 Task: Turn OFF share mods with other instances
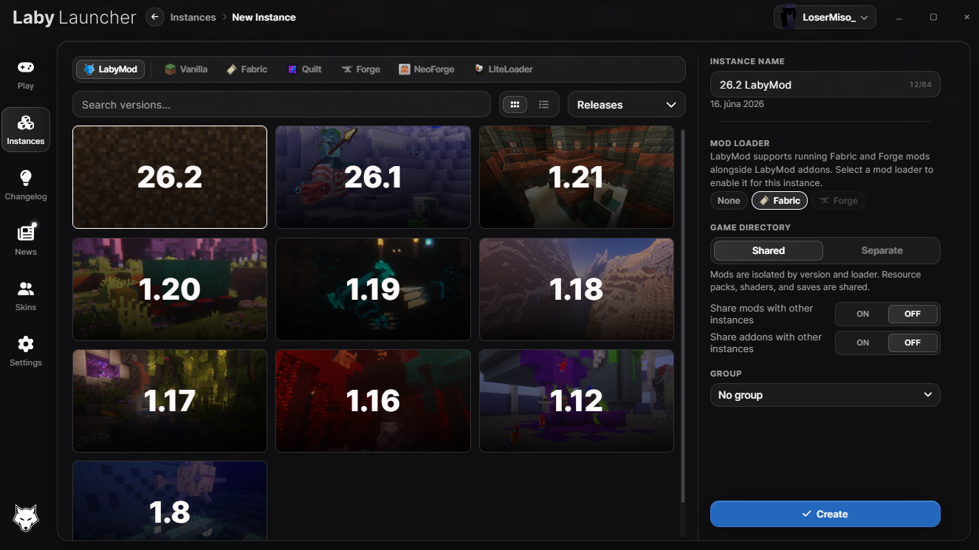[x=913, y=314]
